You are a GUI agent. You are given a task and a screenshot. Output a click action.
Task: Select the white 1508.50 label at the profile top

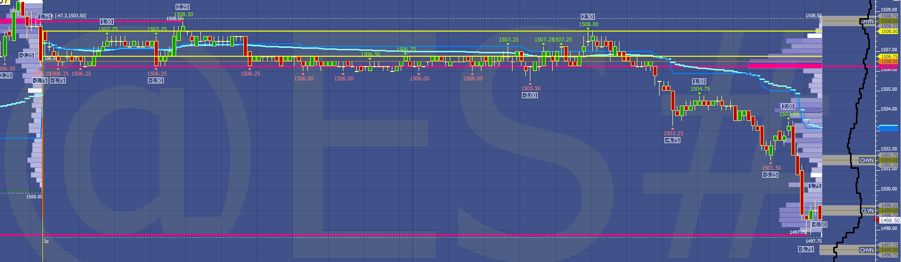(x=813, y=16)
